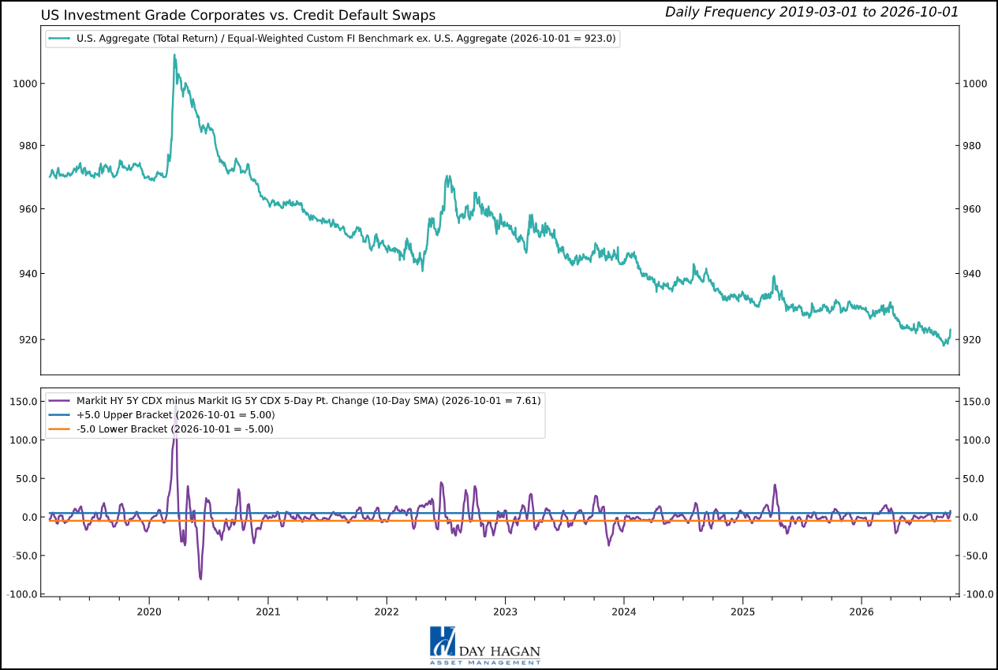Click the left-axis 100.0 tick label in lower chart

point(23,440)
